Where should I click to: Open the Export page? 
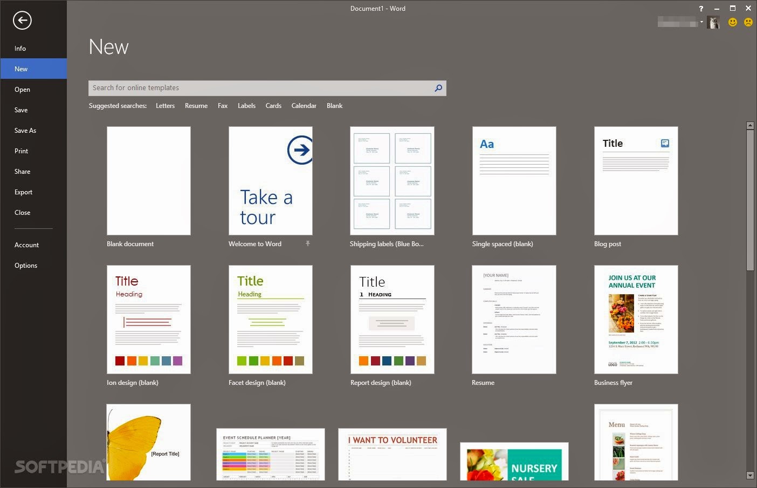pyautogui.click(x=33, y=192)
